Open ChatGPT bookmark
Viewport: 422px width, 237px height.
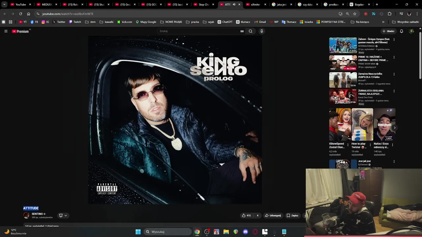(225, 22)
